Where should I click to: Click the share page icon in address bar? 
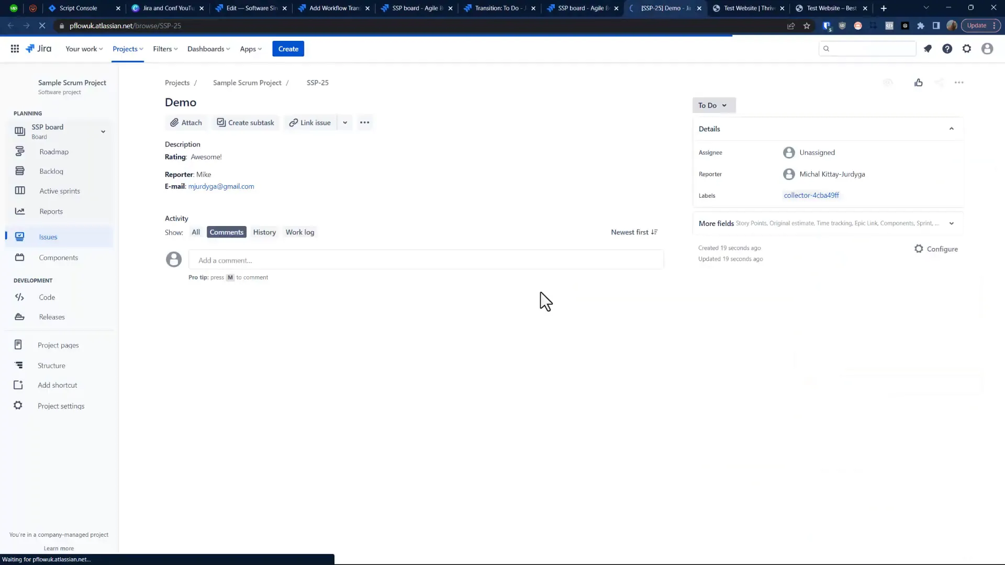[x=791, y=26]
